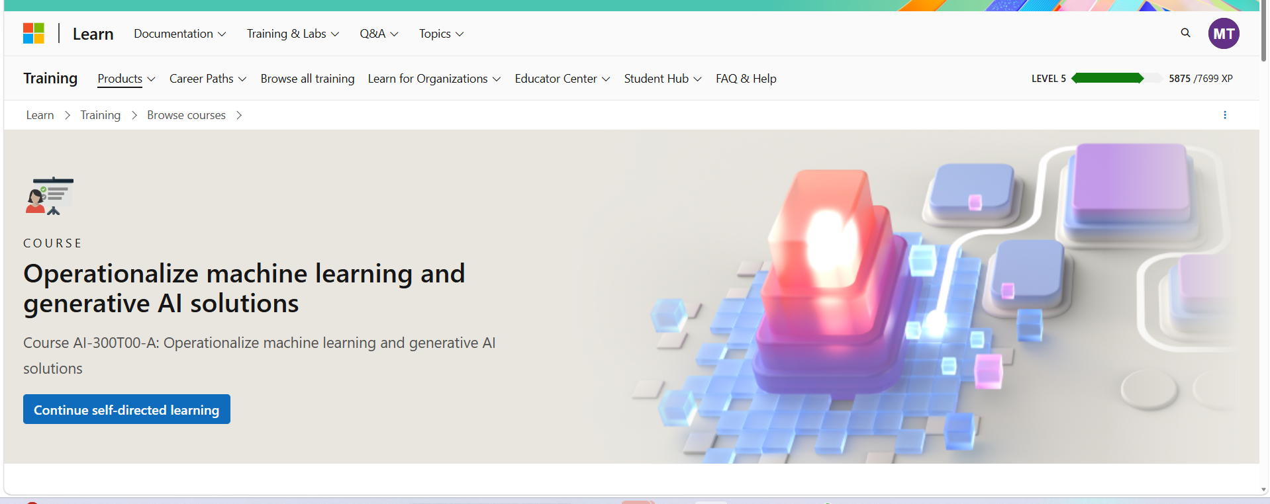Screen dimensions: 1270x504
Task: Open Learn for Organizations menu
Action: tap(434, 79)
